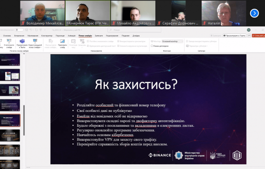Click the Save icon in title bar

(26, 30)
